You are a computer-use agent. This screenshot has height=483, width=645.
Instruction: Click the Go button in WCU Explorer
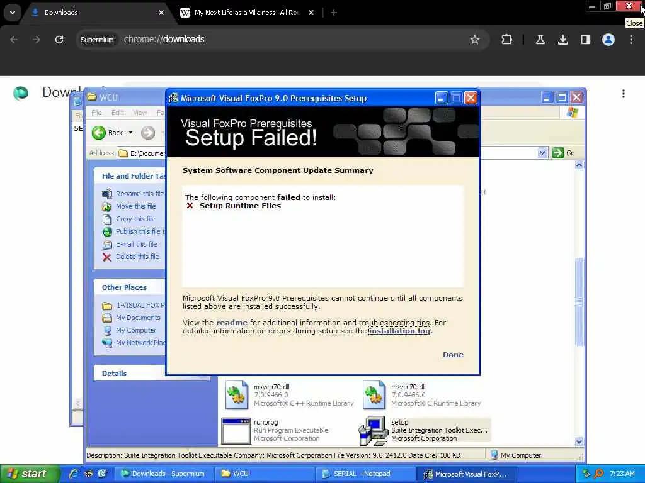point(564,153)
